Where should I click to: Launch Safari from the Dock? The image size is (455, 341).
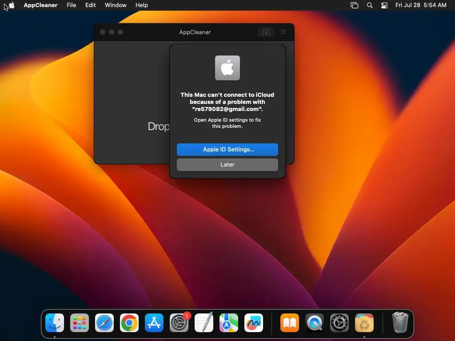104,323
